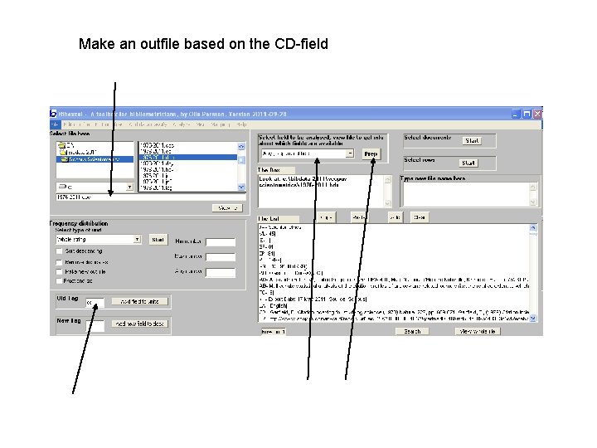Click the View whole file button
Screen dimensions: 597x448
pos(478,331)
